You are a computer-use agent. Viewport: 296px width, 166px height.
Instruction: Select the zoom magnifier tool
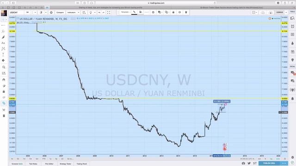pyautogui.click(x=4, y=67)
